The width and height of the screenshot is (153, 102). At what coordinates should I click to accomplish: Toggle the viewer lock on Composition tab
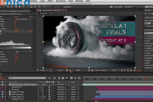(40, 10)
